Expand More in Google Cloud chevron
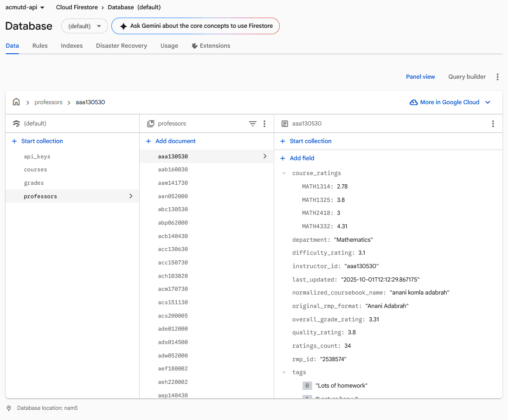This screenshot has height=420, width=508. tap(488, 102)
